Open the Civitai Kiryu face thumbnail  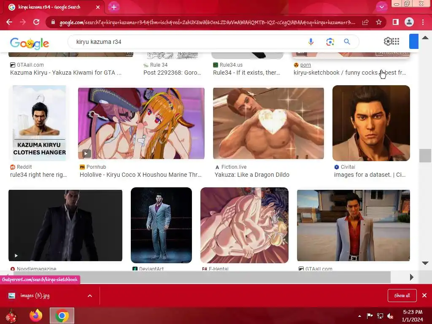[371, 123]
